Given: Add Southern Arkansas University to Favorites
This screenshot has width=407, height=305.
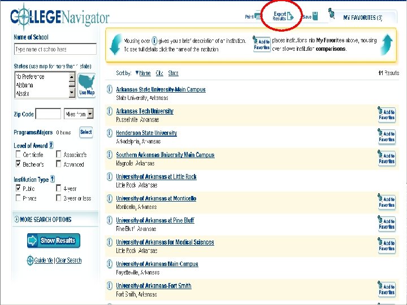Looking at the screenshot, I should 387,158.
